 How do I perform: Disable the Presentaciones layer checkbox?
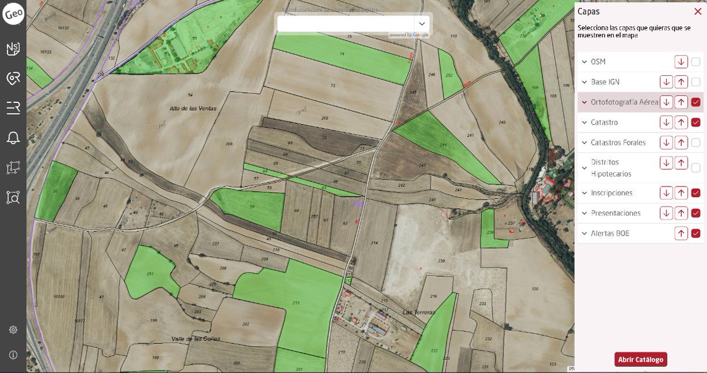coord(696,213)
